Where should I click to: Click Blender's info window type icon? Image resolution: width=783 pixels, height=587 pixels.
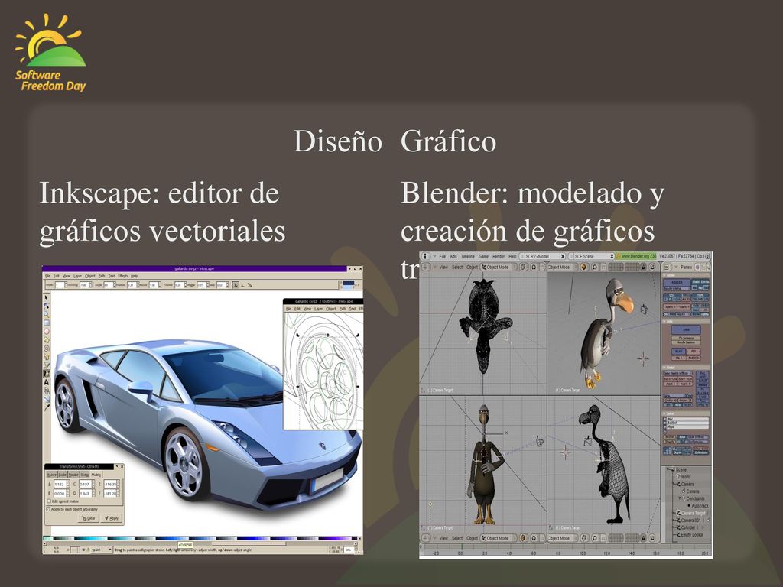(x=426, y=256)
